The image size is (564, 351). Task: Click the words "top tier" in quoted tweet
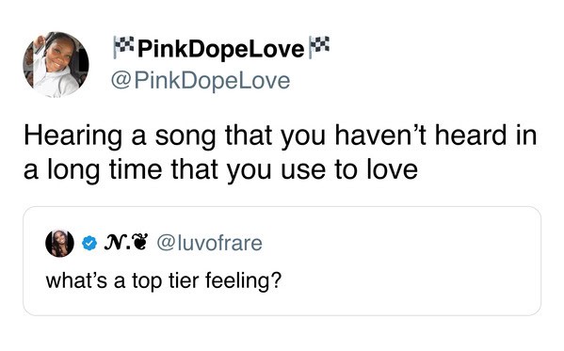(x=165, y=280)
